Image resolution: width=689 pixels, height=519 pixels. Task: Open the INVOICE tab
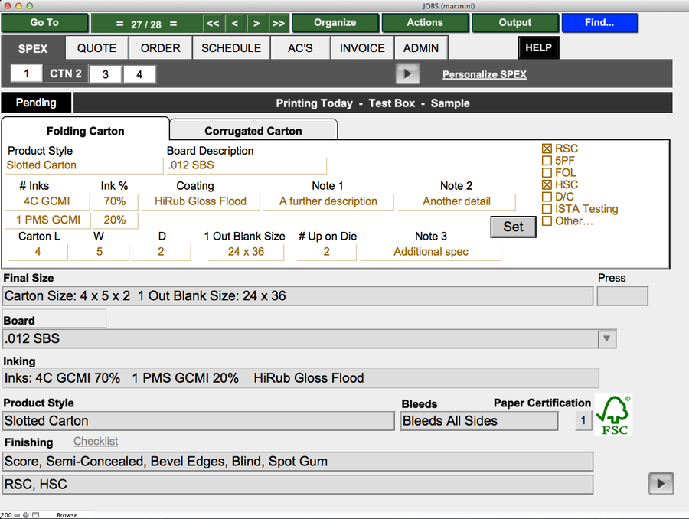coord(362,48)
